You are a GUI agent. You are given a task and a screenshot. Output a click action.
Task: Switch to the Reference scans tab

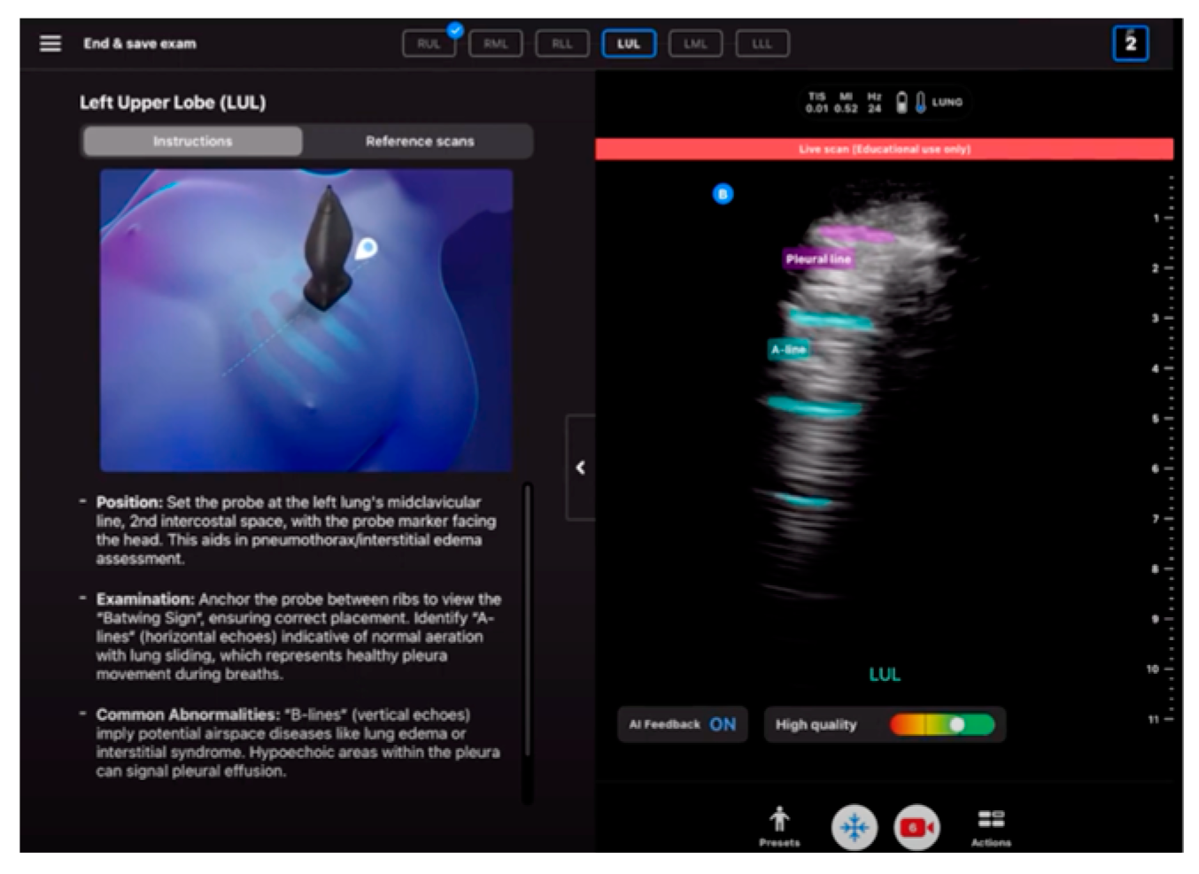[420, 141]
